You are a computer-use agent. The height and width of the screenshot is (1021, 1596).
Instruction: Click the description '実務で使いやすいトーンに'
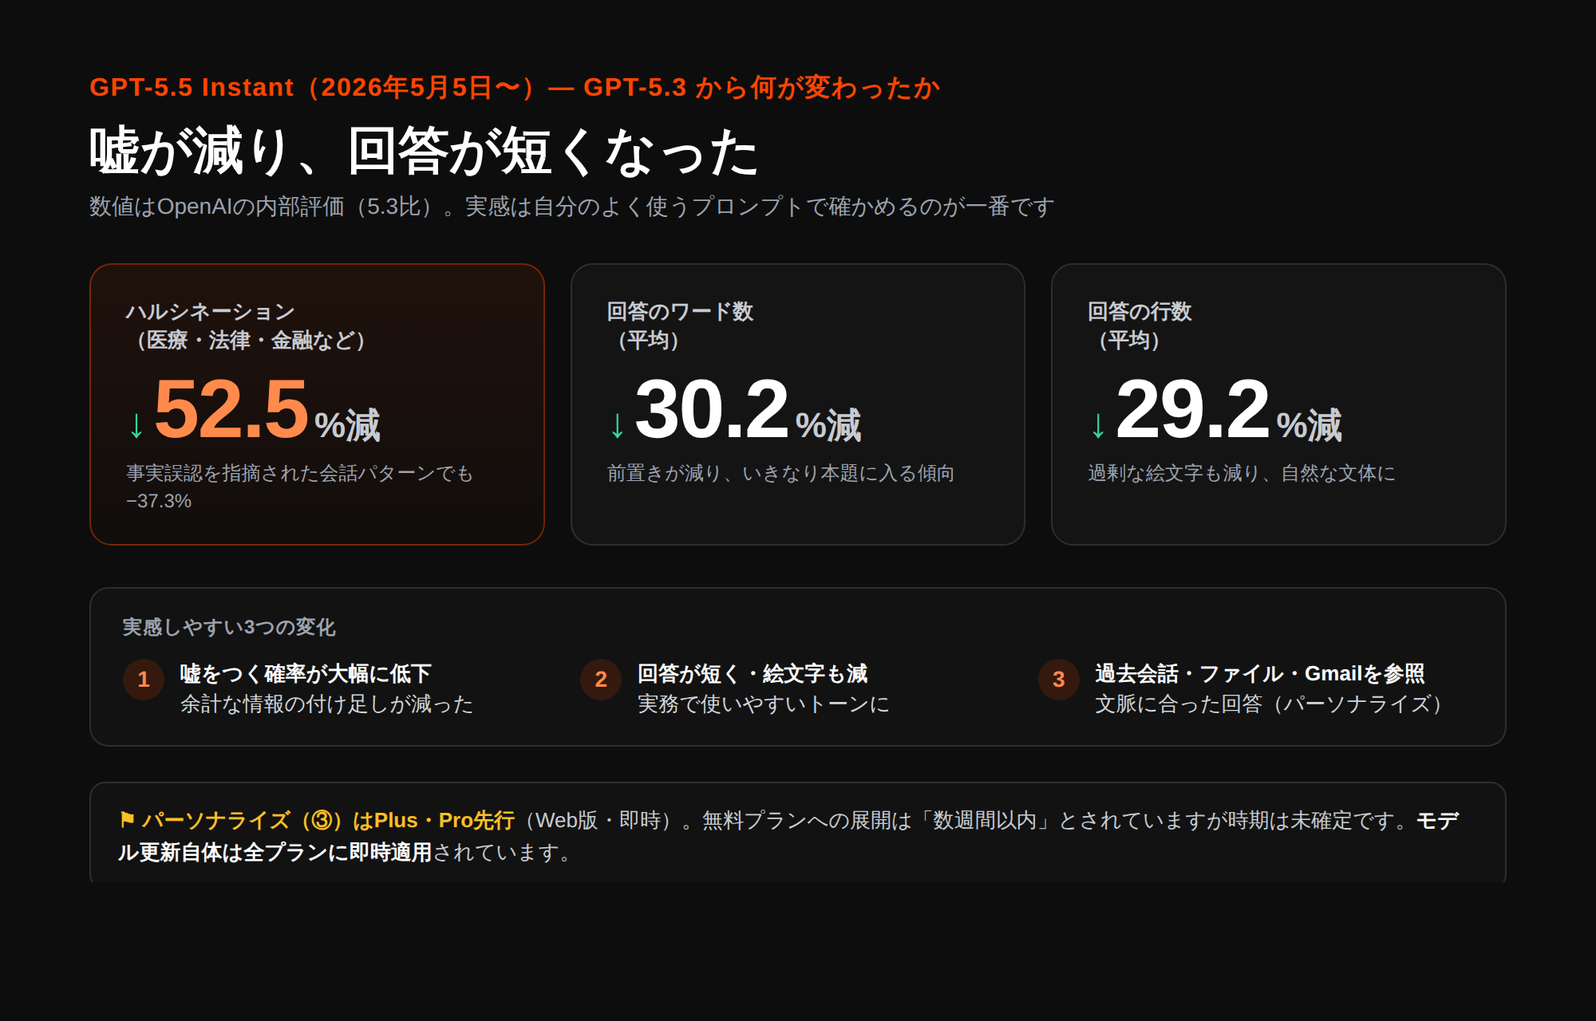coord(763,704)
